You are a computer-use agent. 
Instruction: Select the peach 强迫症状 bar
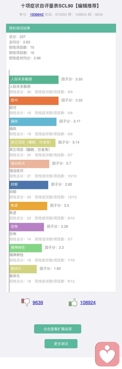tap(29, 164)
